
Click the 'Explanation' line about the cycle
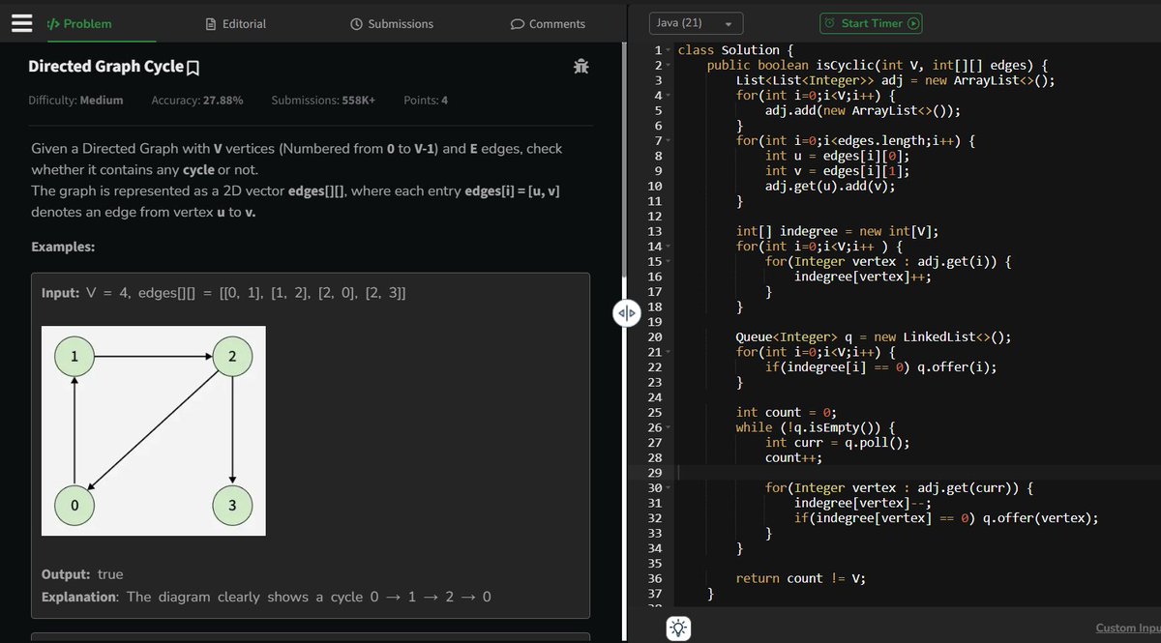[x=266, y=598]
